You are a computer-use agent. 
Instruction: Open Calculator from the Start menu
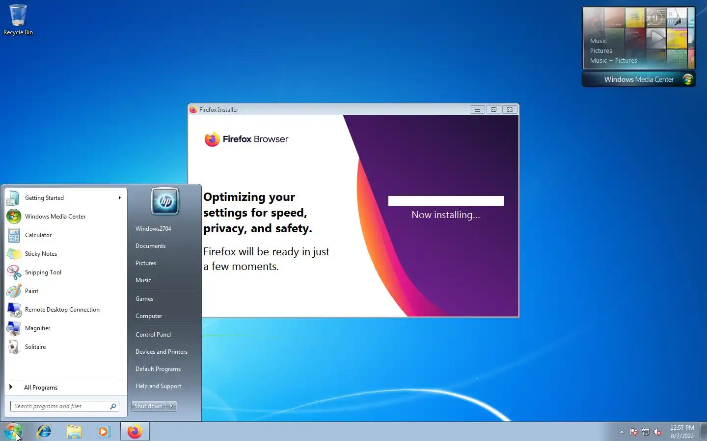point(66,235)
